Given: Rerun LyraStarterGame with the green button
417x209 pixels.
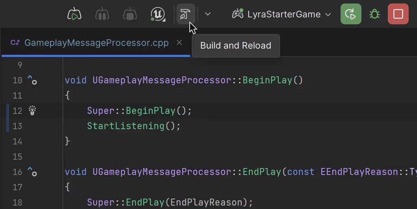Looking at the screenshot, I should (x=351, y=14).
